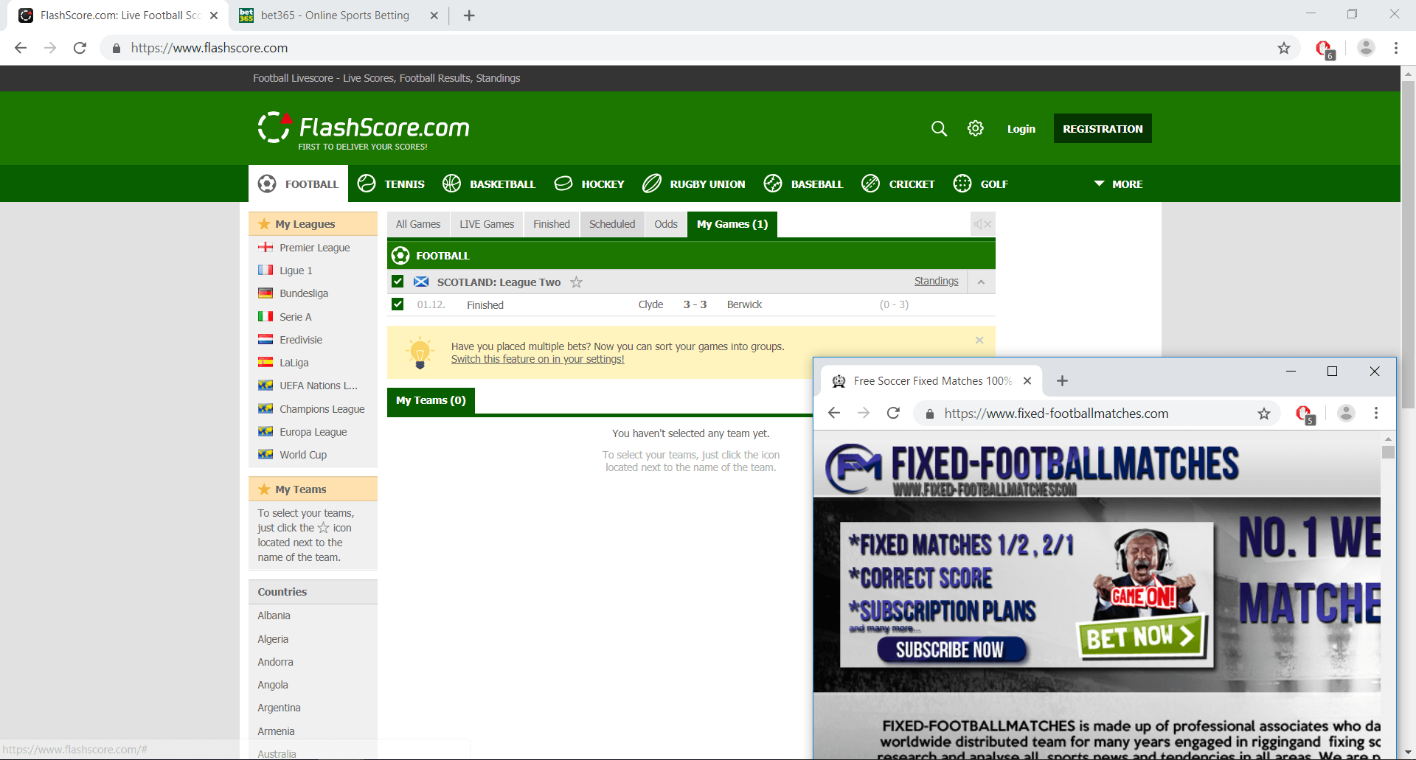The image size is (1416, 760).
Task: Close Free Soccer Fixed Matches tab
Action: [1027, 380]
